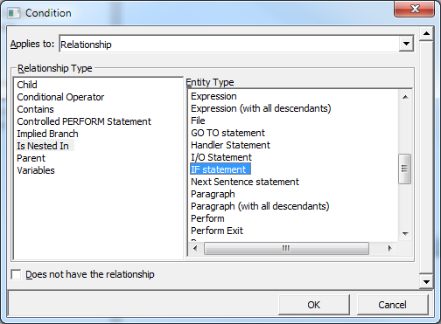Image resolution: width=441 pixels, height=324 pixels.
Task: Select Conditional Operator relationship type
Action: [x=60, y=97]
